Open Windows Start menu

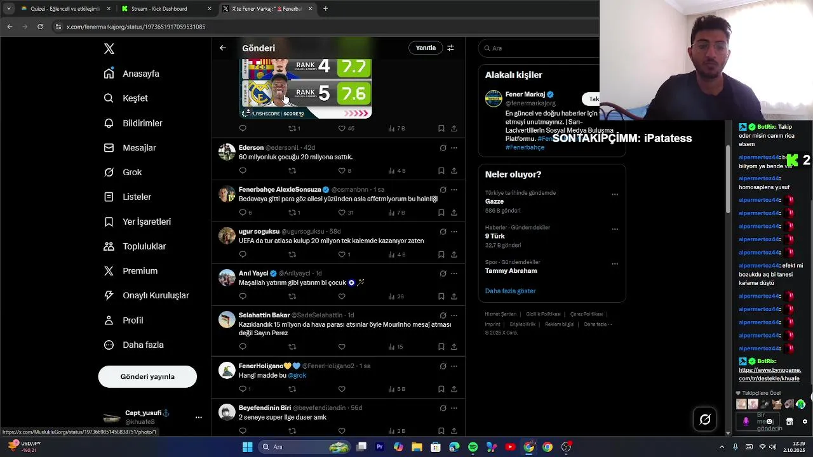click(247, 447)
